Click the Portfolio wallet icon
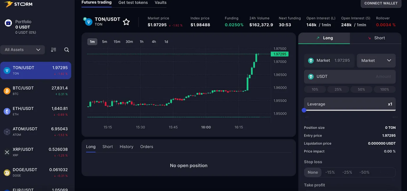The width and height of the screenshot is (407, 191). pos(8,23)
